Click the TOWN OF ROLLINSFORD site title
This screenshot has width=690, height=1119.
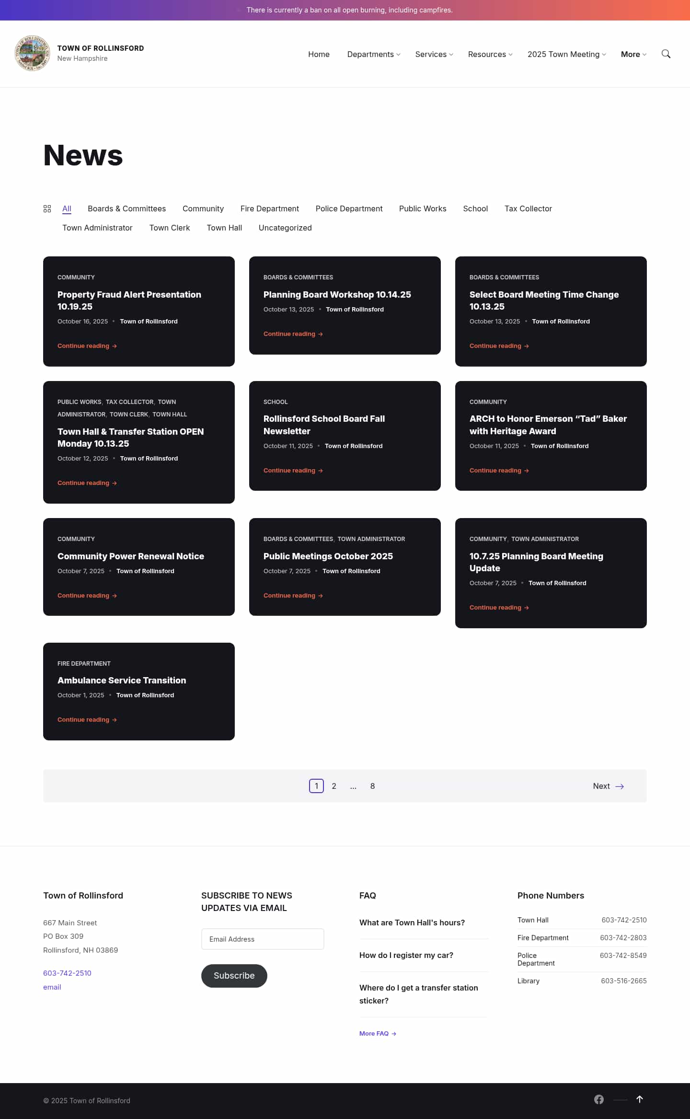click(x=101, y=48)
